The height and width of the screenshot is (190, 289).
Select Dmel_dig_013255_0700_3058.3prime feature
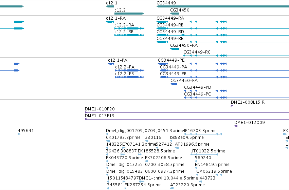pyautogui.click(x=107, y=168)
